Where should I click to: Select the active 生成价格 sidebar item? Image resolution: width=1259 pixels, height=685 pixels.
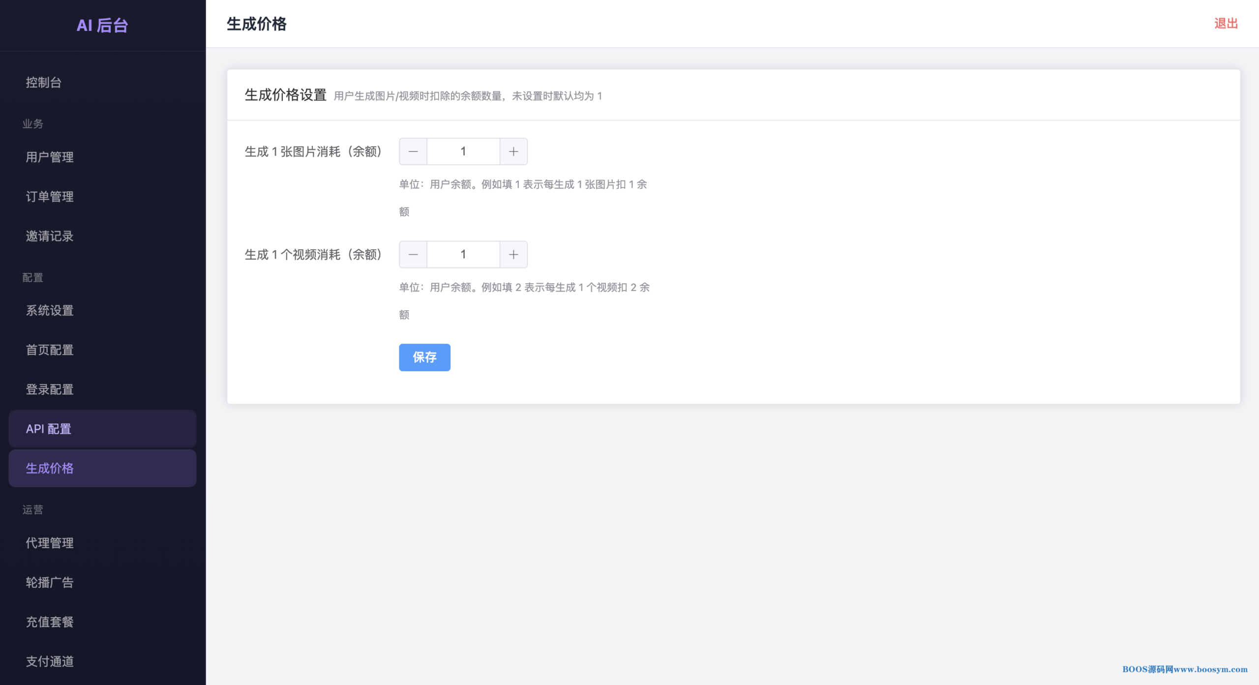50,468
